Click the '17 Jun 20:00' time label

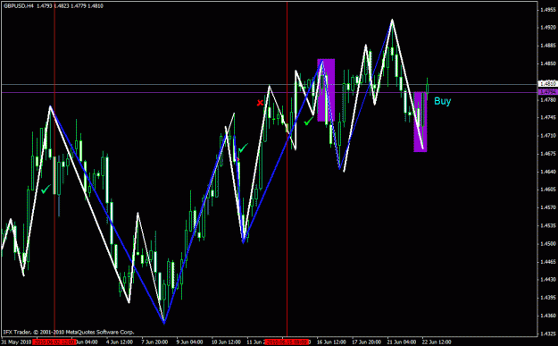click(367, 342)
